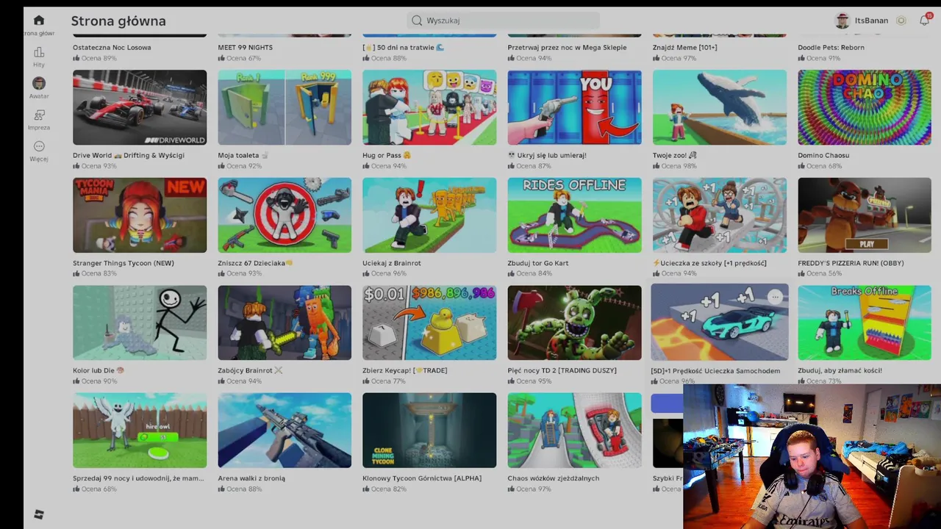Open Hug or Pass game thumbnail

click(429, 107)
